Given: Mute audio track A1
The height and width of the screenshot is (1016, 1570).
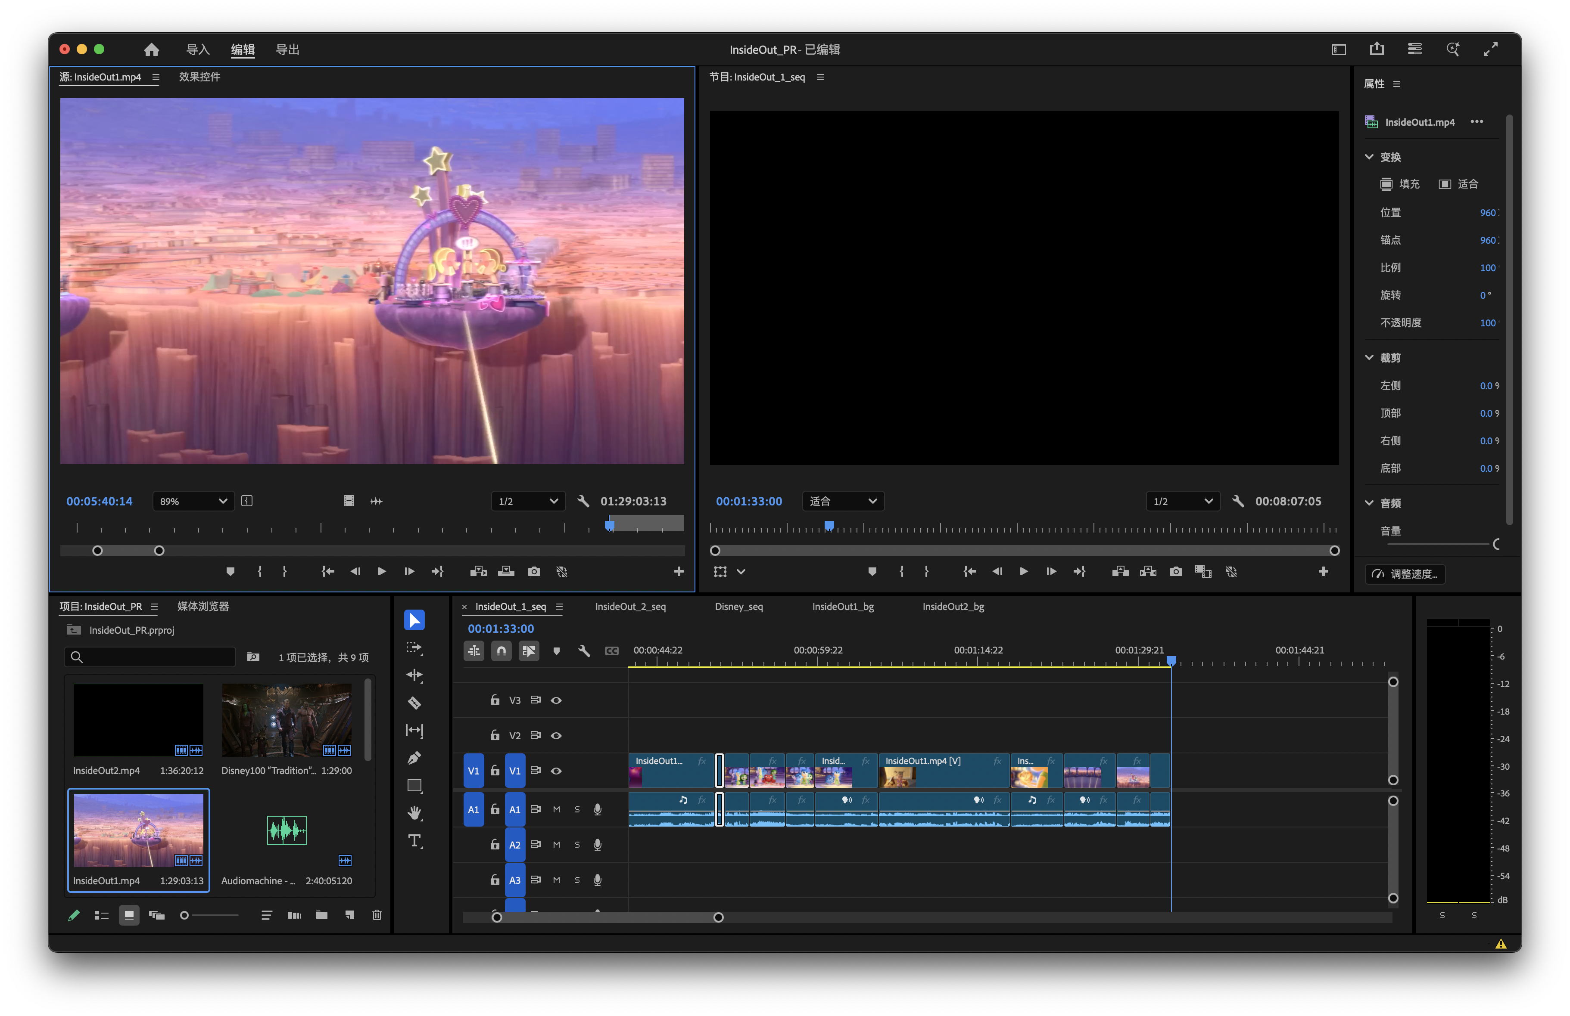Looking at the screenshot, I should pos(556,809).
